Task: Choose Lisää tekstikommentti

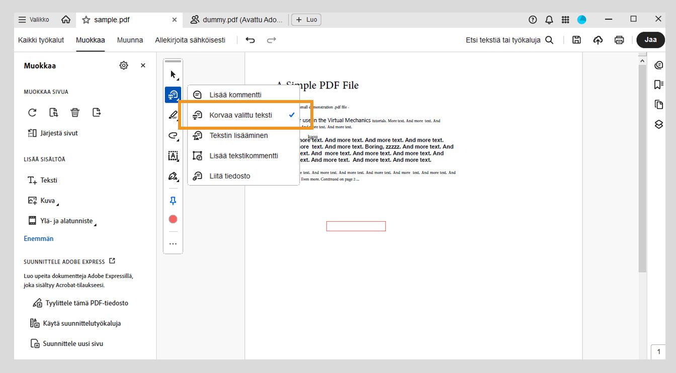Action: 243,156
